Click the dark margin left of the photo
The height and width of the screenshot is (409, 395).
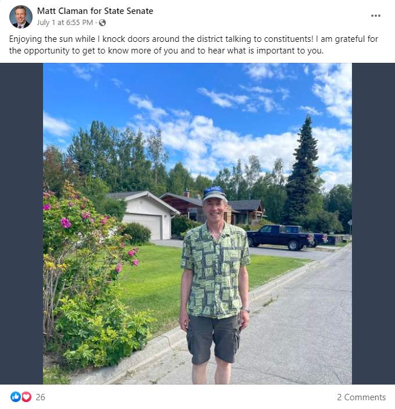tap(22, 223)
